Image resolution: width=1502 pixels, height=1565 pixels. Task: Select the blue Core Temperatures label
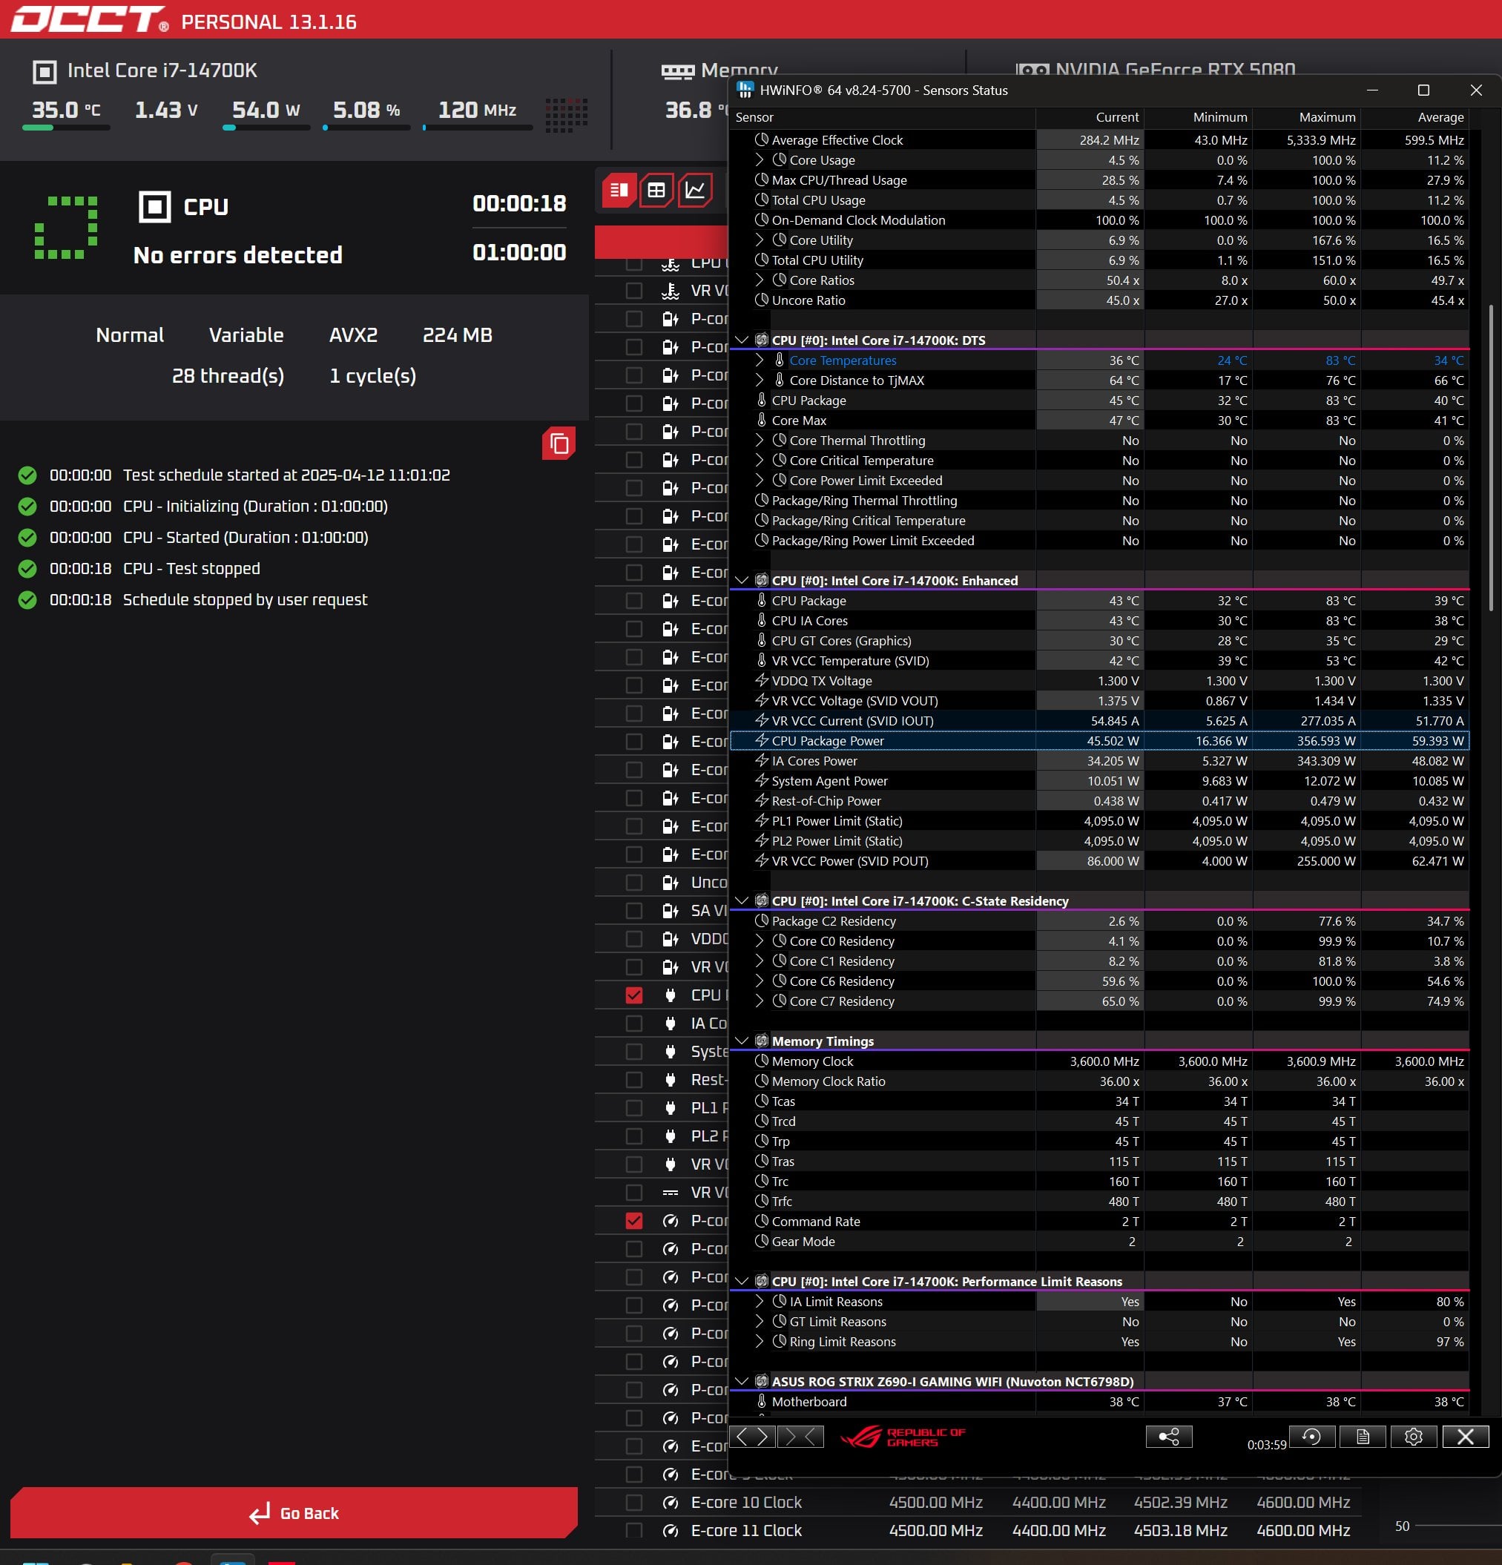pyautogui.click(x=843, y=360)
